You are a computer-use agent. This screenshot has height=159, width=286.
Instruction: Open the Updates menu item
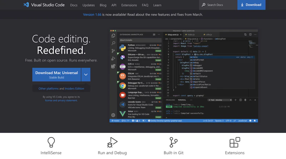pos(88,5)
